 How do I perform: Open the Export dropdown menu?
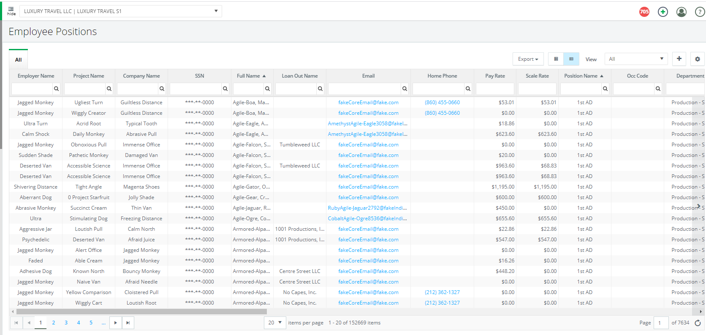tap(528, 59)
